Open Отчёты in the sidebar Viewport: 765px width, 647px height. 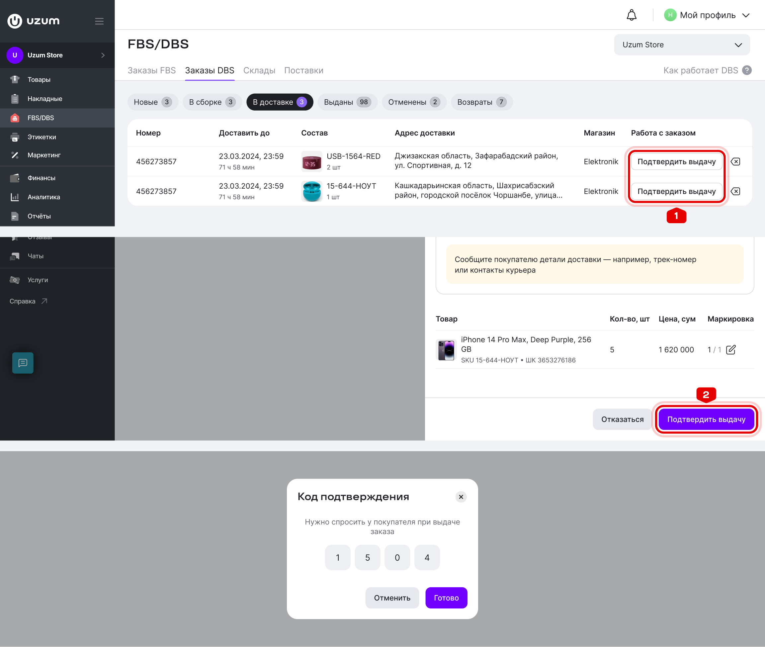[57, 216]
